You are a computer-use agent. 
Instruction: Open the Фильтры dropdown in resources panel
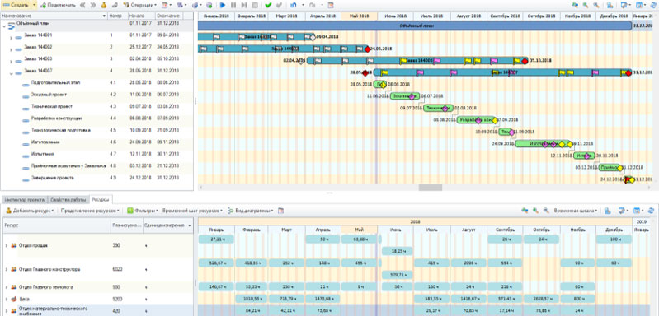(141, 211)
